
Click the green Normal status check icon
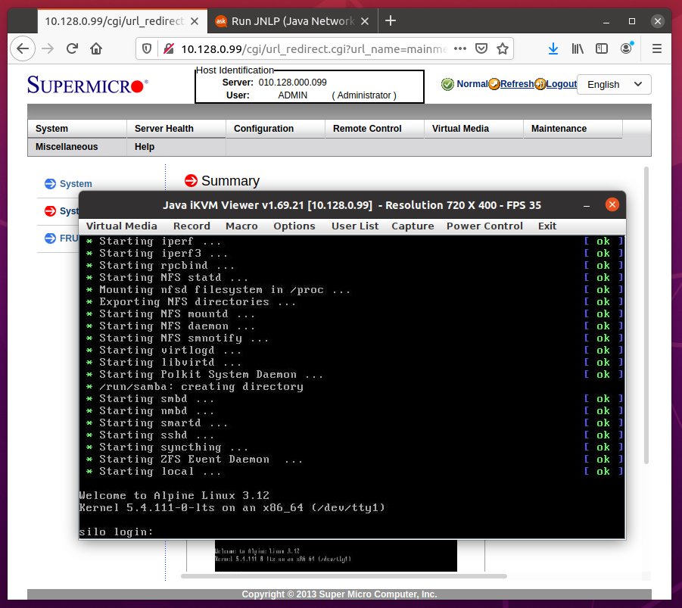(447, 84)
